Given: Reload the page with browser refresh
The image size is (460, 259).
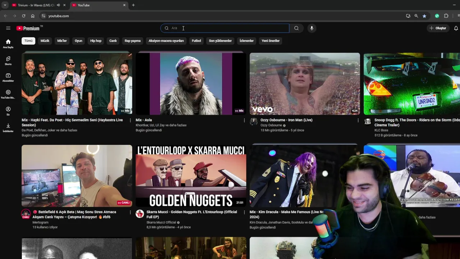Looking at the screenshot, I should pos(23,16).
